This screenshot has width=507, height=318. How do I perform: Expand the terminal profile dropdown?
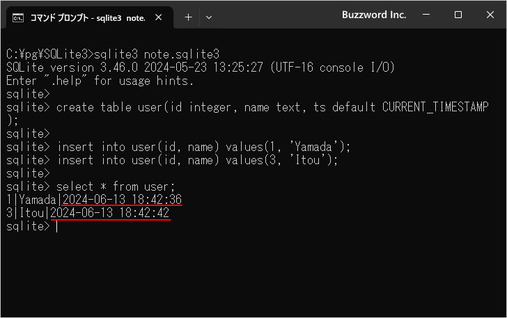[209, 17]
